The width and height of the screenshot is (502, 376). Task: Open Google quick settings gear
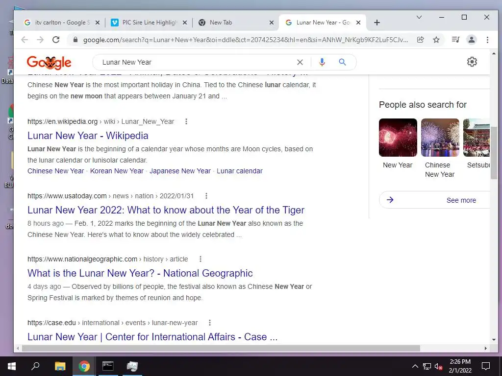pyautogui.click(x=472, y=62)
